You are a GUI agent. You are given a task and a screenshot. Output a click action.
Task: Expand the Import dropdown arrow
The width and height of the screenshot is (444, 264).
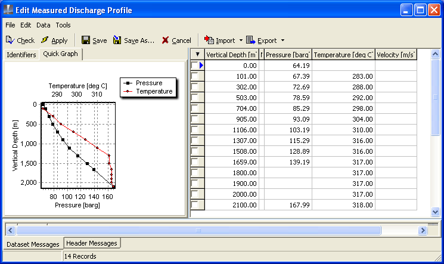(241, 41)
